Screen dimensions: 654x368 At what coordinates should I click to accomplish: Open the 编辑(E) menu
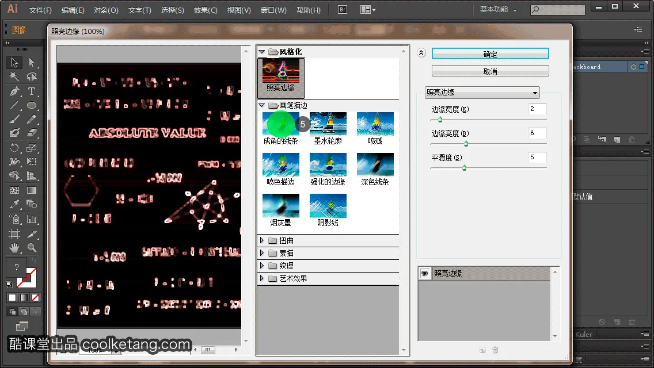point(73,10)
